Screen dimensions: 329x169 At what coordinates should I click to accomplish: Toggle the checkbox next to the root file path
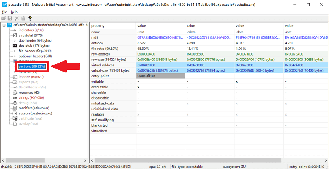click(9, 25)
